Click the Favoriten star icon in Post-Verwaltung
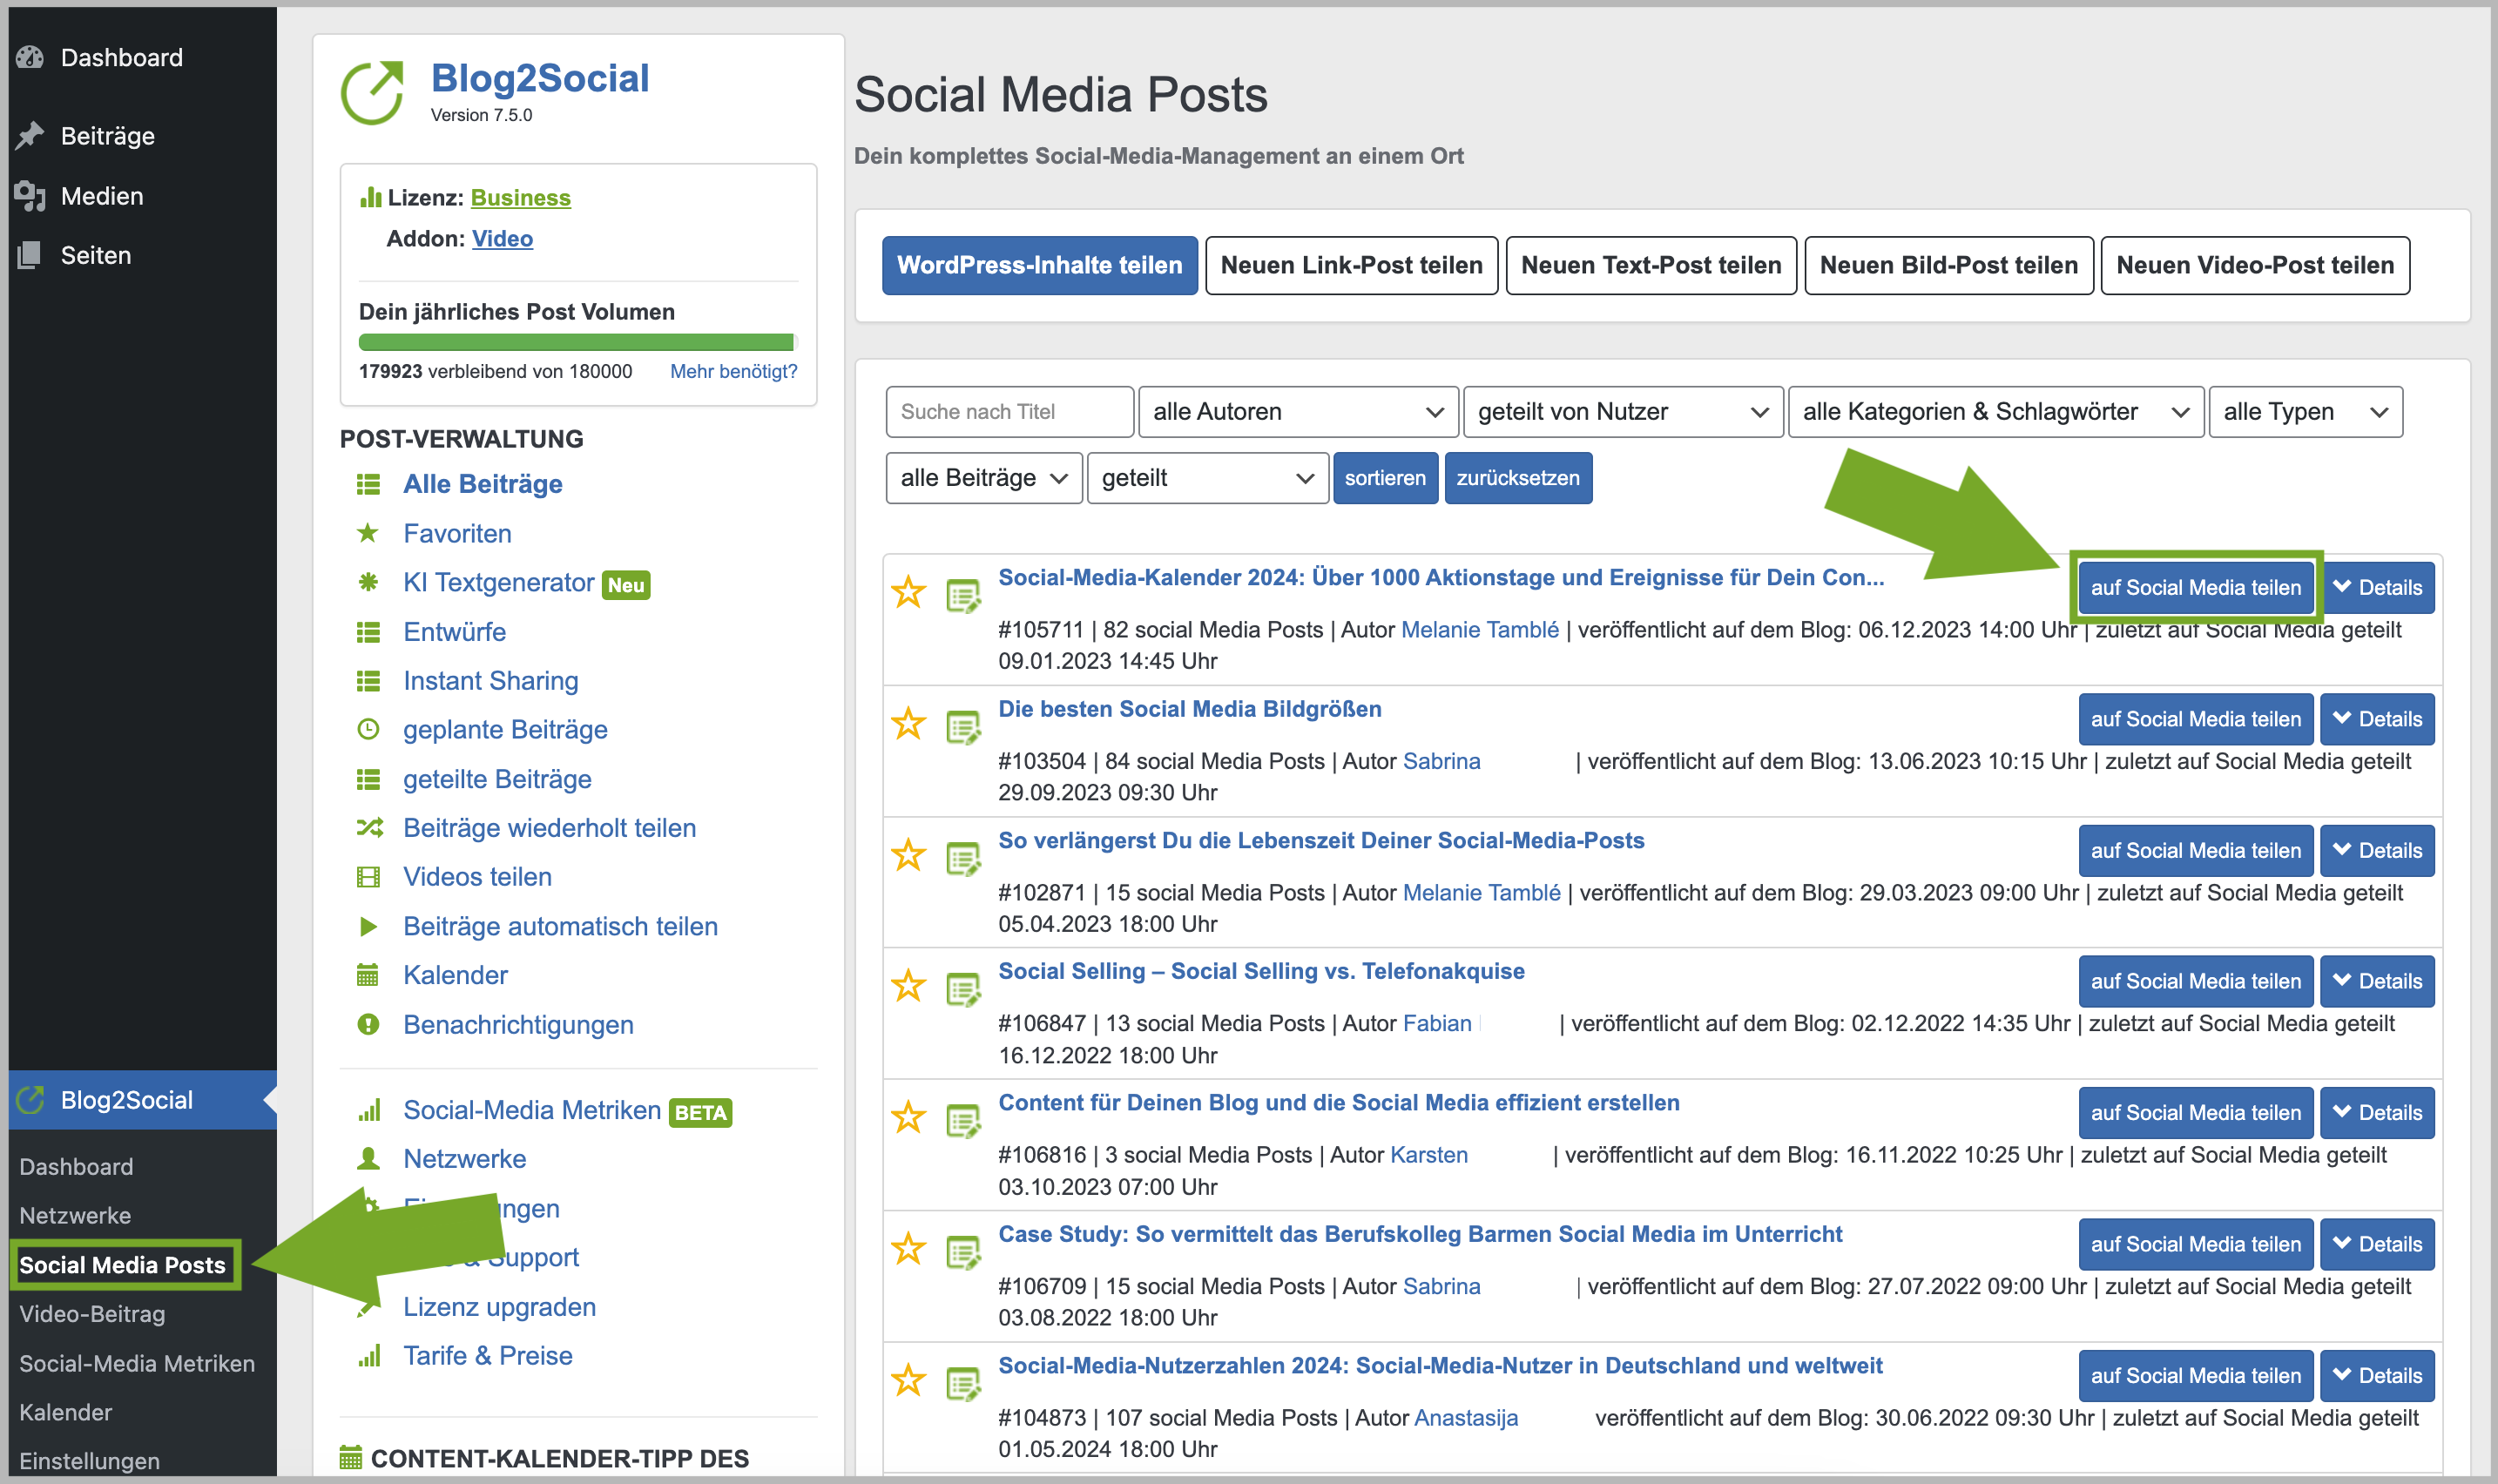Screen dimensions: 2498x1484 point(368,533)
